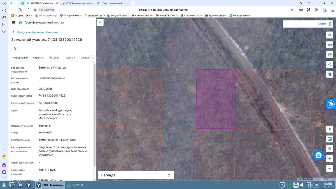Expand the Легенда dropdown
This screenshot has height=189, width=336.
coord(136,175)
